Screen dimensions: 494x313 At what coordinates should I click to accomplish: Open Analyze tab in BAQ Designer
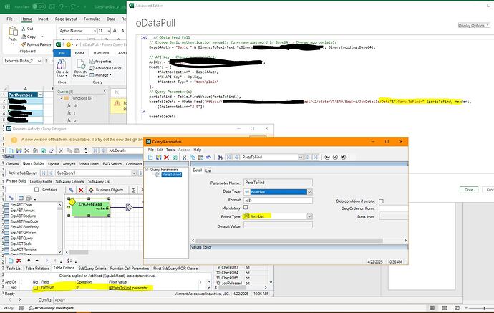[x=69, y=164]
